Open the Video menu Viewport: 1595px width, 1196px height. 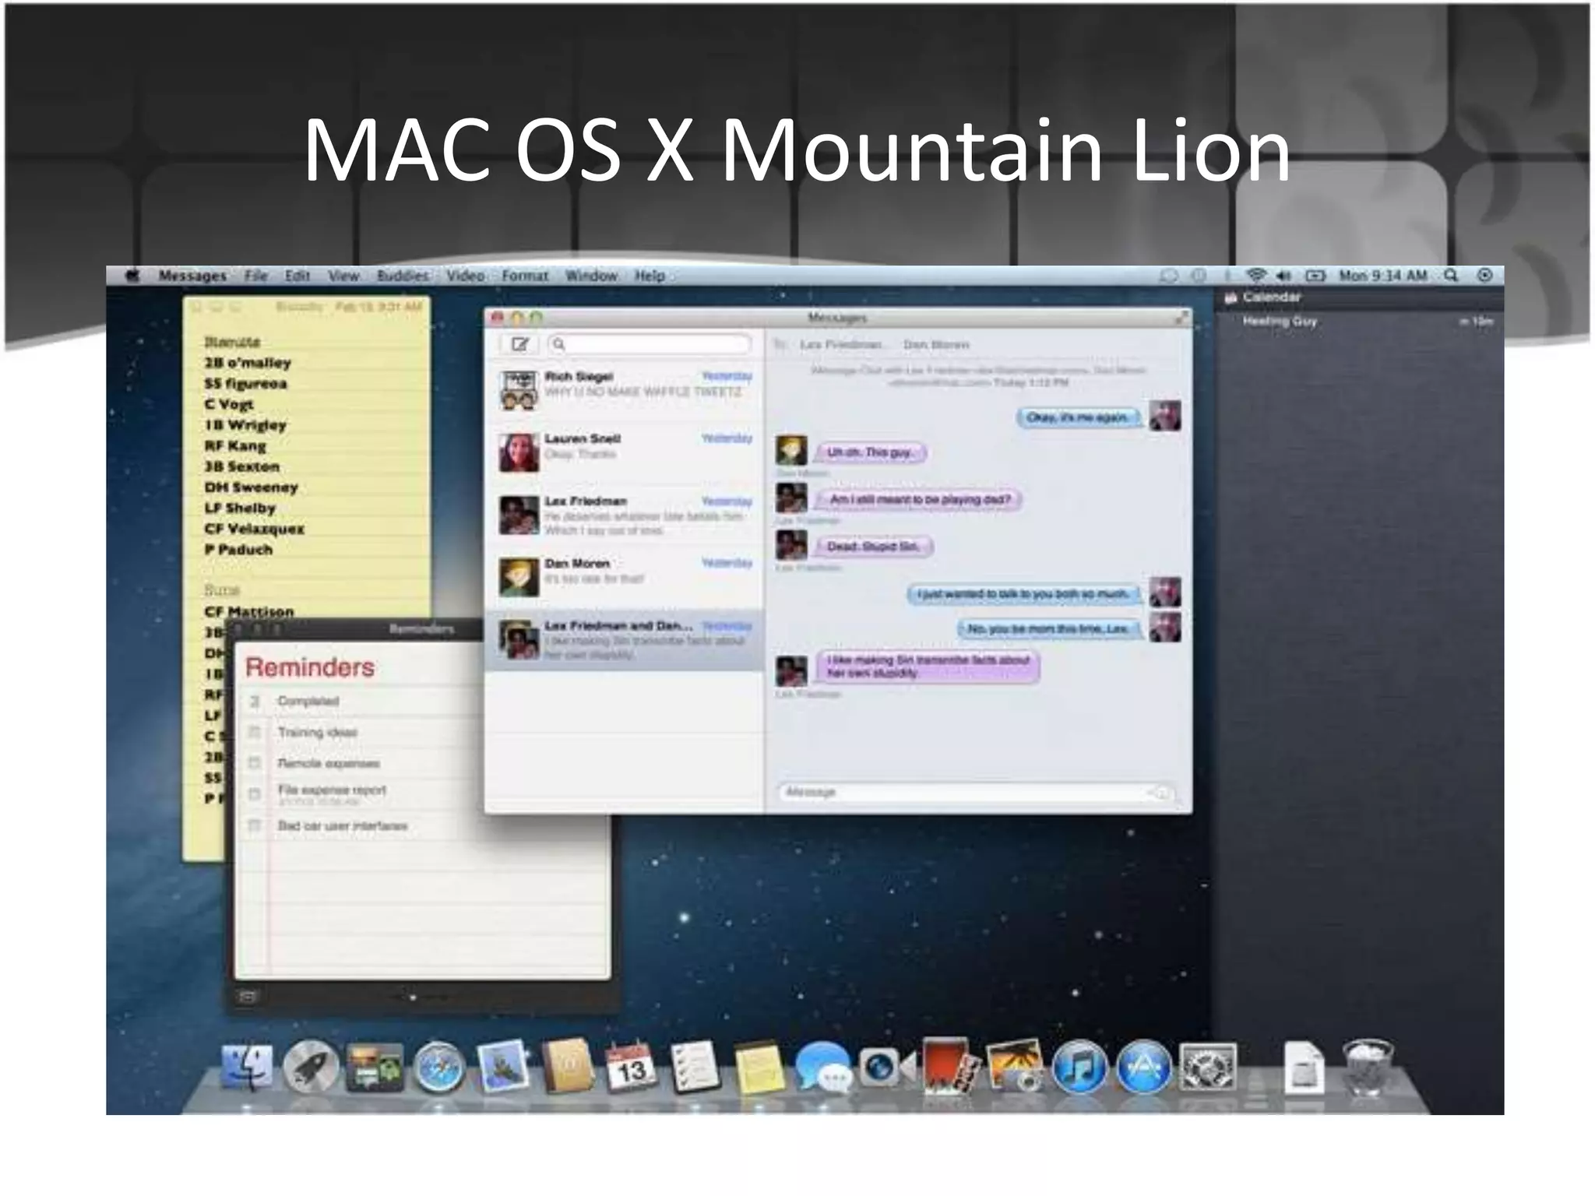coord(466,276)
